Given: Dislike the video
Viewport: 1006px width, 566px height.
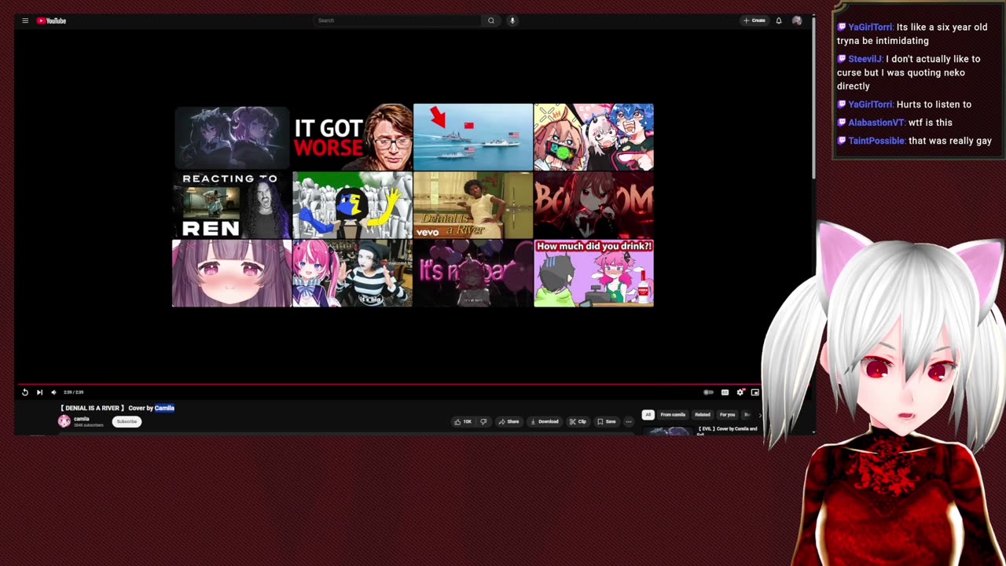Looking at the screenshot, I should [x=483, y=421].
